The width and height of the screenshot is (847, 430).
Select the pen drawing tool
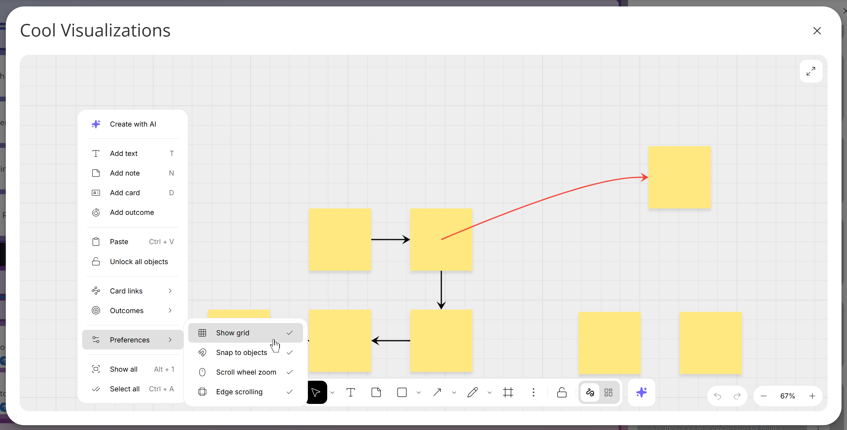[472, 392]
